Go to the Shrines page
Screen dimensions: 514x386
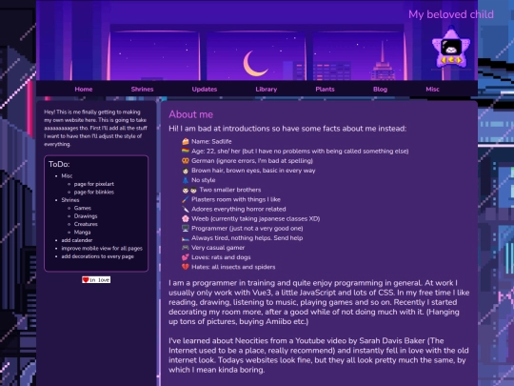coord(142,89)
